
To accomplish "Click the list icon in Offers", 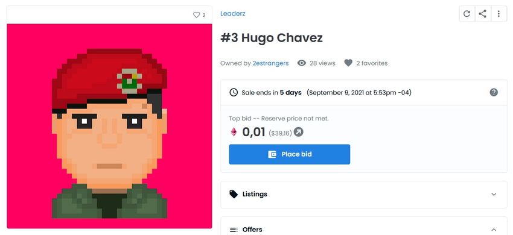I will tap(234, 230).
